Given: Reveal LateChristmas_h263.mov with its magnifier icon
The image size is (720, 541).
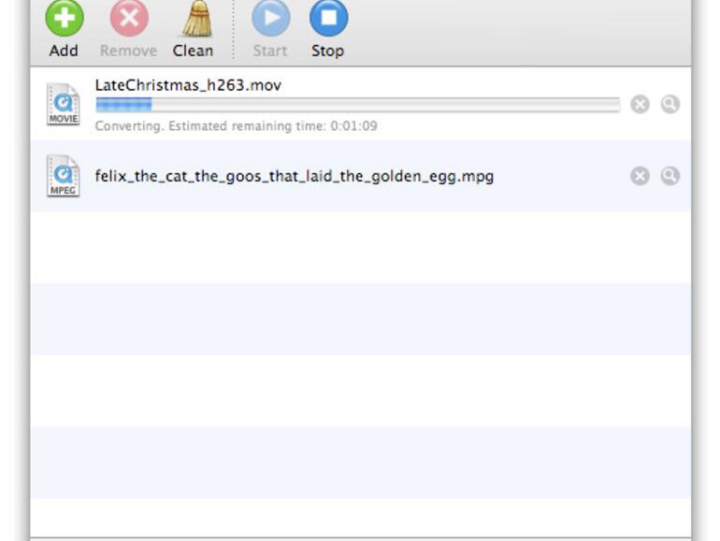Looking at the screenshot, I should (670, 104).
